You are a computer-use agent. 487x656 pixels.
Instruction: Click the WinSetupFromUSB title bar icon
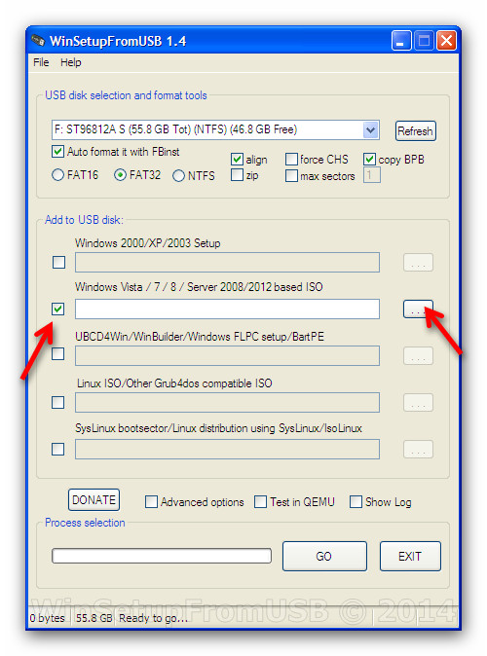point(38,41)
